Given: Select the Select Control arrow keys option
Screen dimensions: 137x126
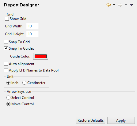Looking at the screenshot, I should [8, 98].
